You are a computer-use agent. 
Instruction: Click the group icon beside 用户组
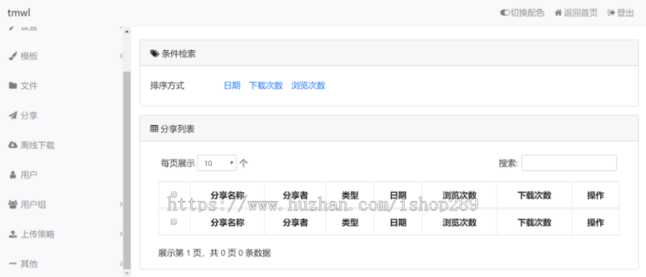pyautogui.click(x=13, y=205)
